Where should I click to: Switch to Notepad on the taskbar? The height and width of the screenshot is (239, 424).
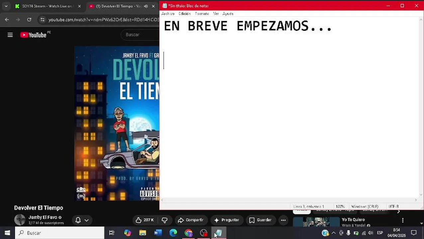pos(219,233)
